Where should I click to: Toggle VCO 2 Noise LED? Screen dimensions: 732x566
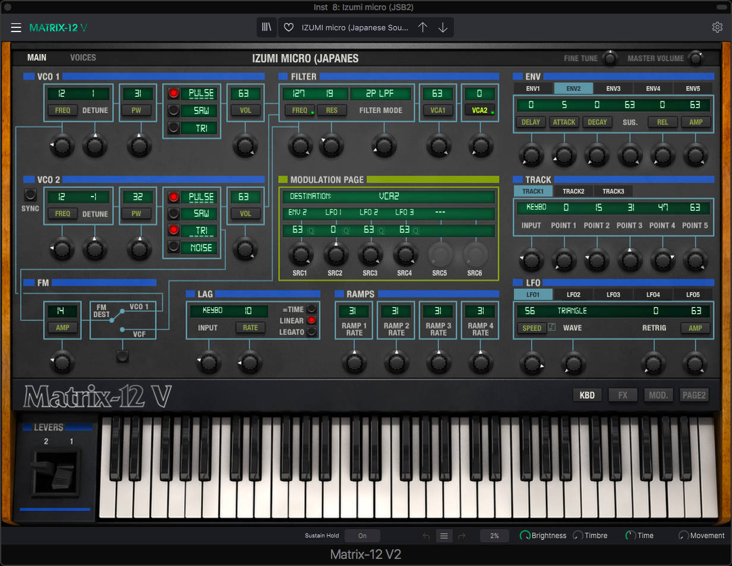pyautogui.click(x=173, y=247)
